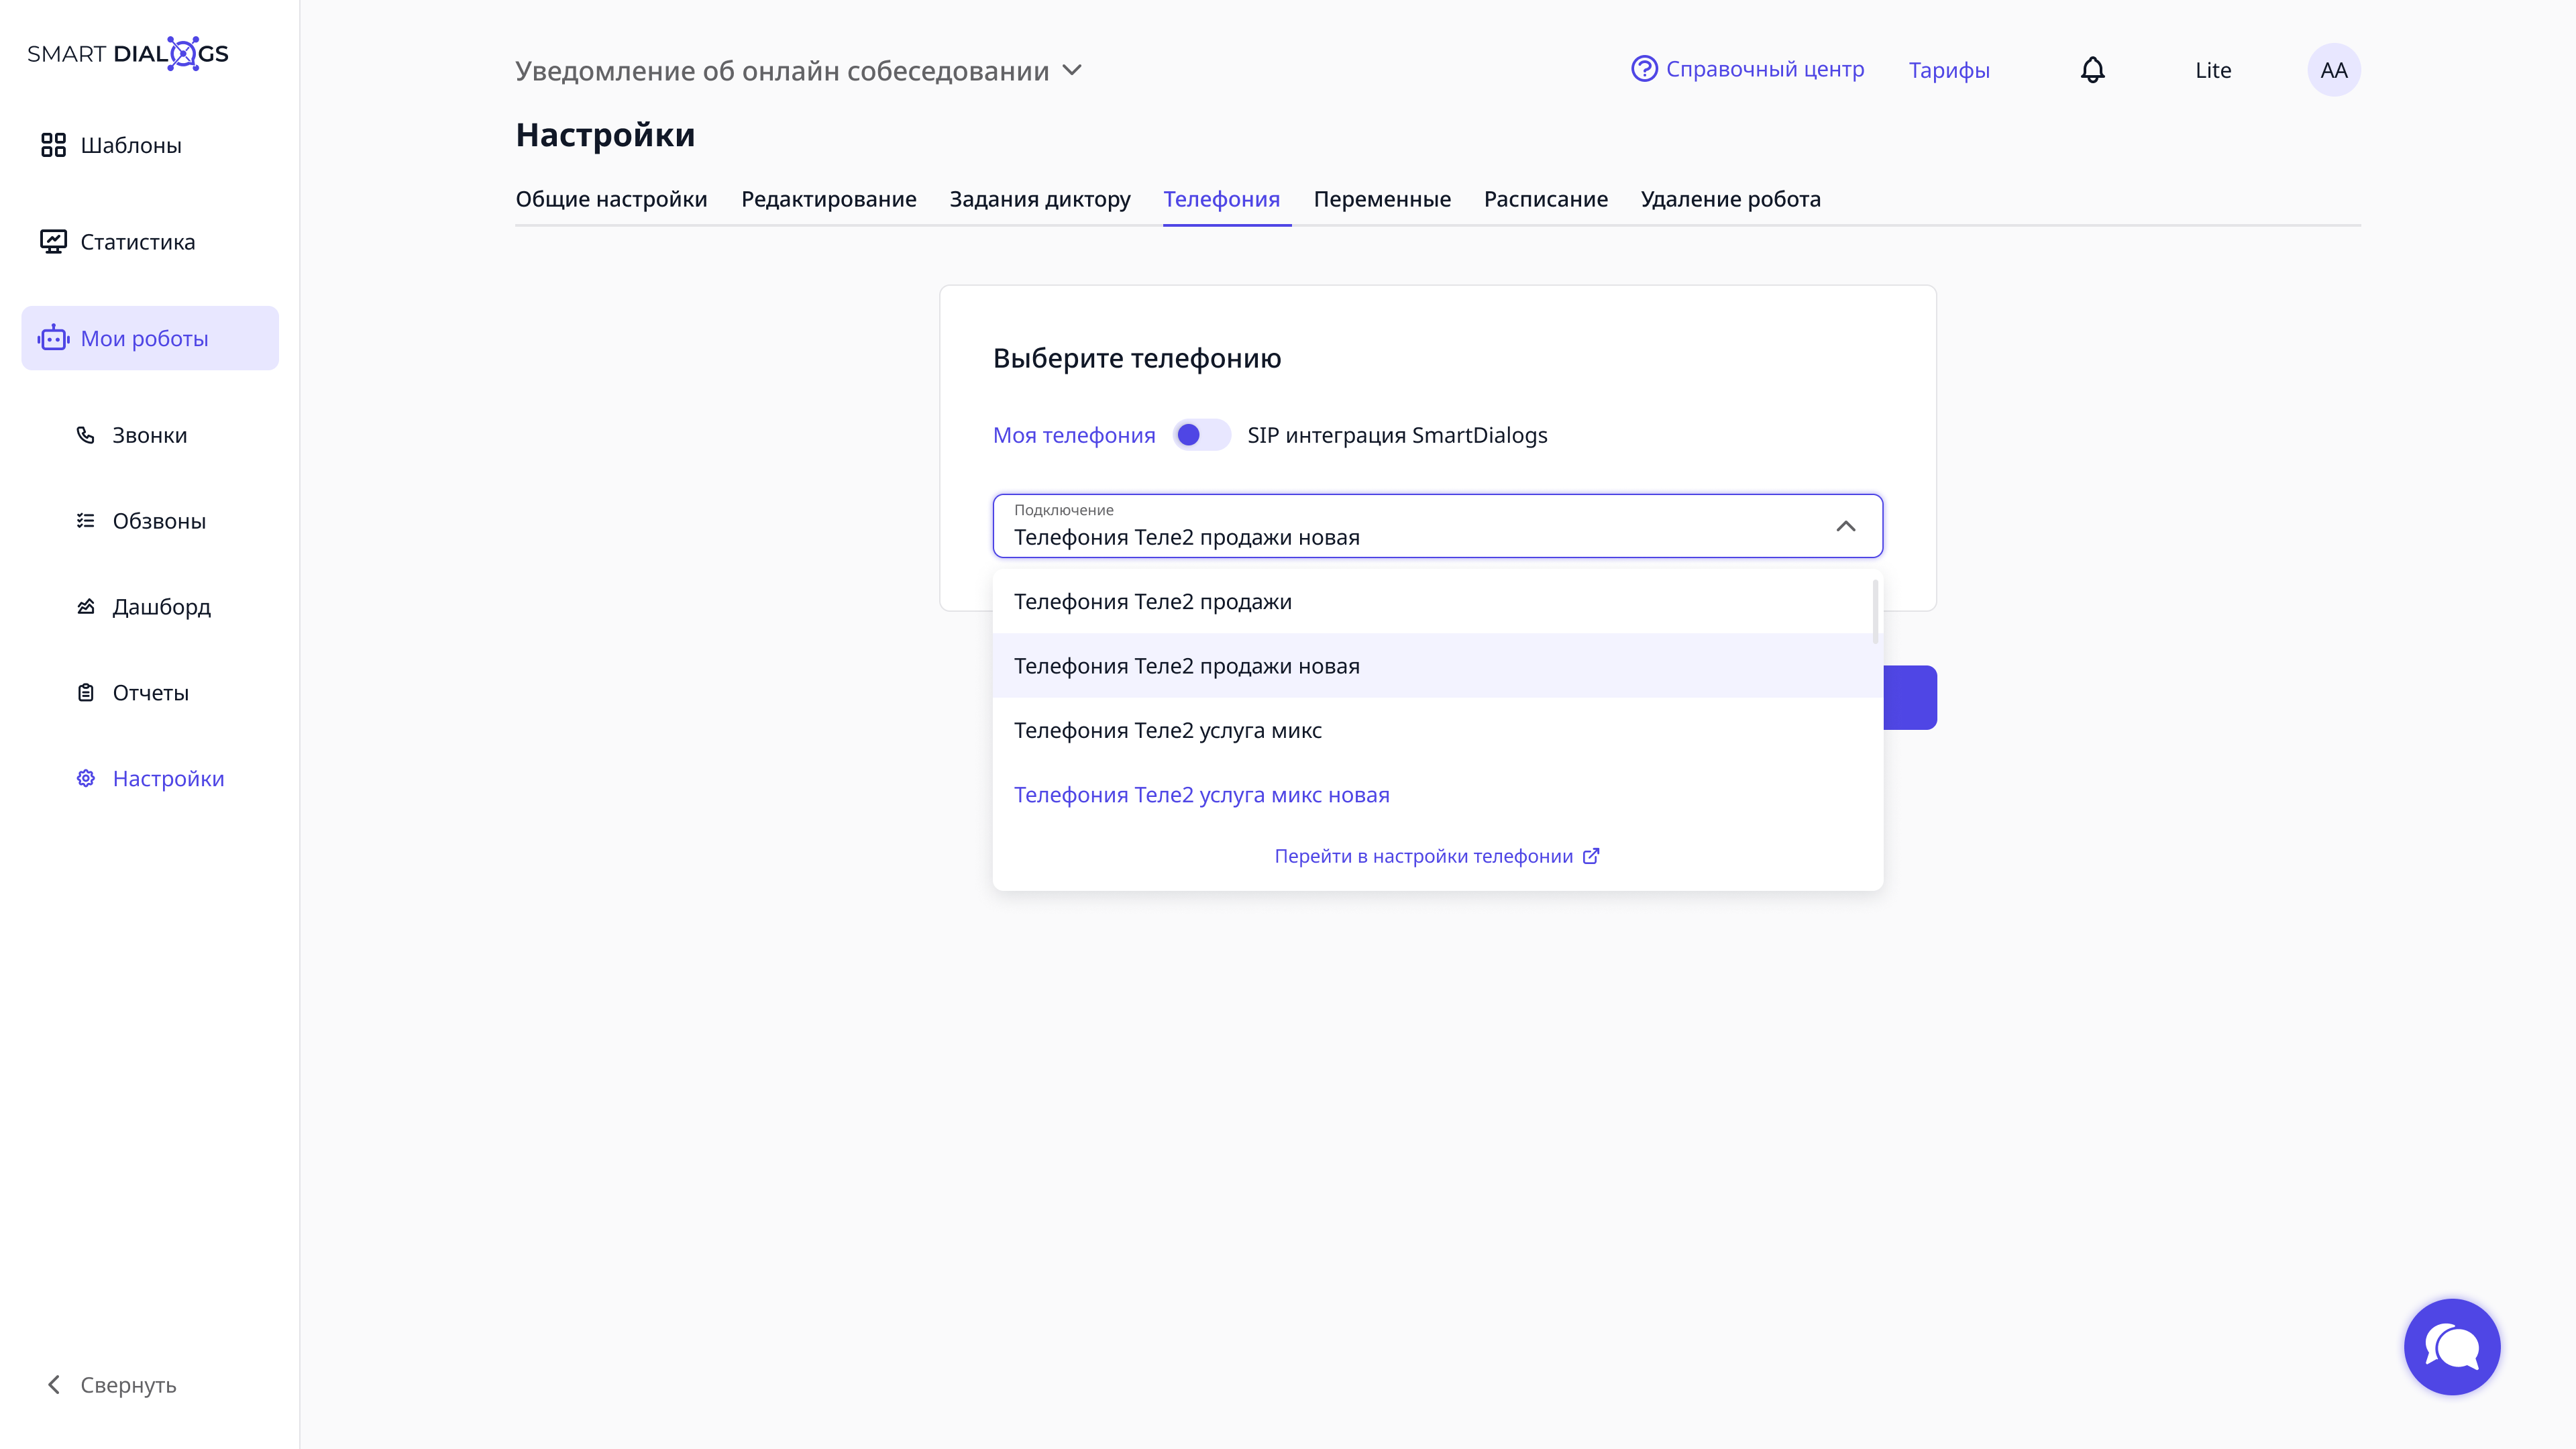The image size is (2576, 1449).
Task: Open Статистика menu item
Action: click(x=150, y=242)
